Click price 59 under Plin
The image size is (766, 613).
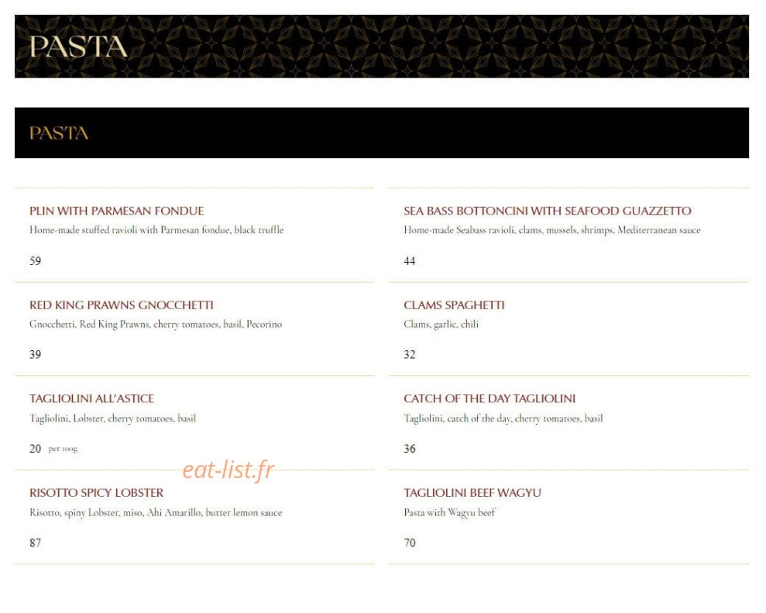click(35, 260)
